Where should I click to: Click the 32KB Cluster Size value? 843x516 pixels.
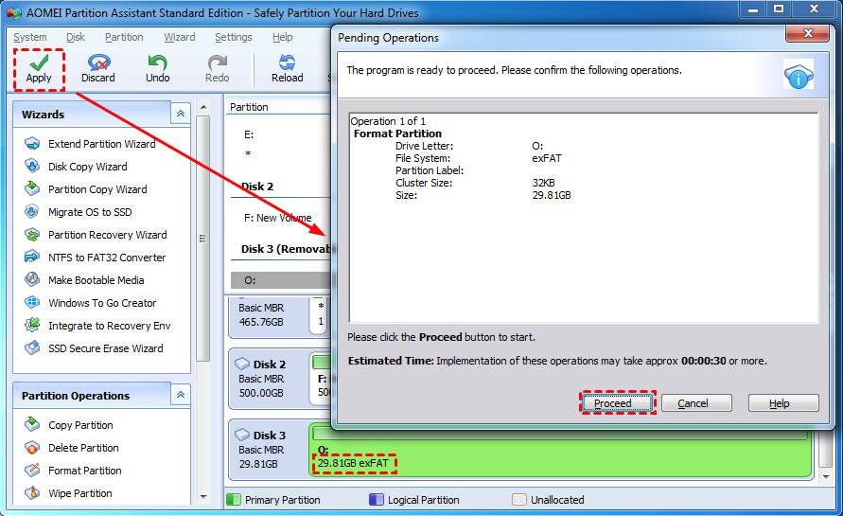[x=543, y=183]
